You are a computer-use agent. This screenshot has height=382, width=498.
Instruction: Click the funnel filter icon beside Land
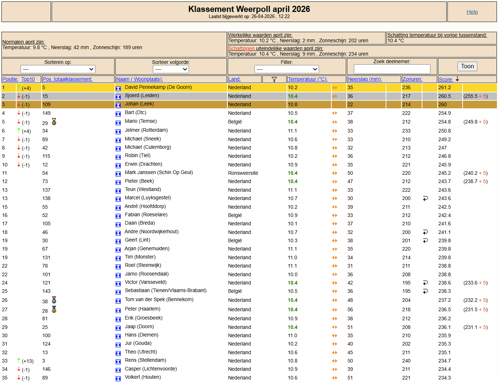tap(274, 79)
